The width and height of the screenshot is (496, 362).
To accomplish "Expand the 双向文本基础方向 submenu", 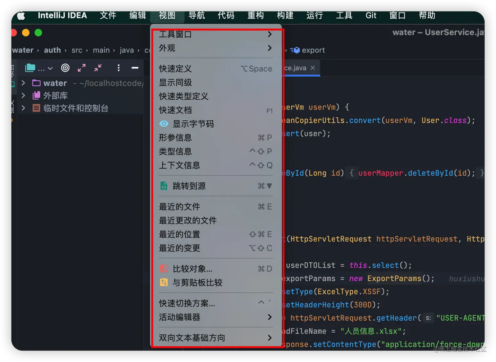I will click(x=216, y=338).
